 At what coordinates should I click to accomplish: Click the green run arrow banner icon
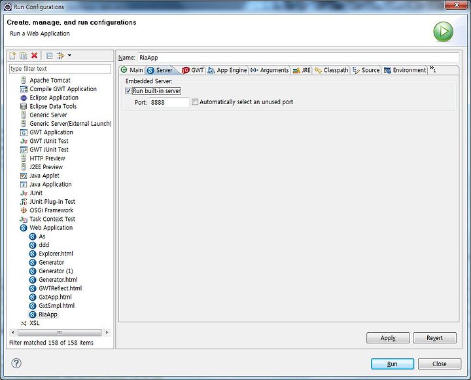coord(443,31)
